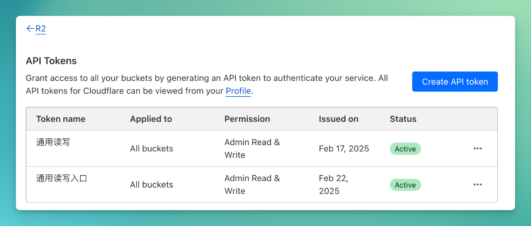Click the Status column header
531x226 pixels.
point(403,119)
